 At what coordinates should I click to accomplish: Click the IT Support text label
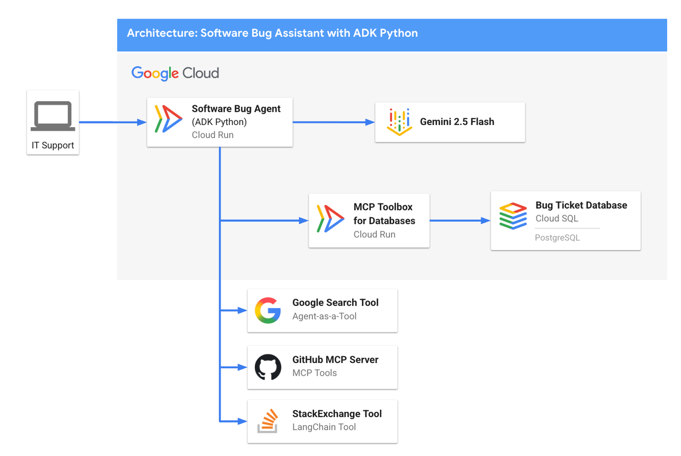click(53, 145)
